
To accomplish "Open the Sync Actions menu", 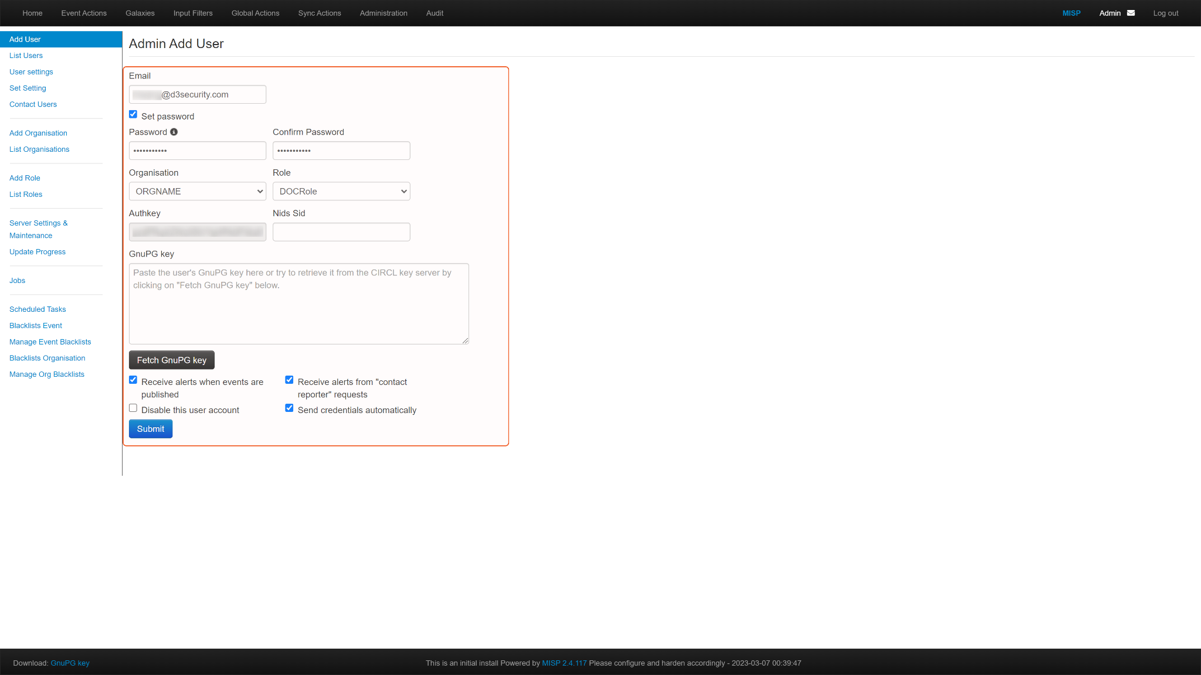I will 319,13.
